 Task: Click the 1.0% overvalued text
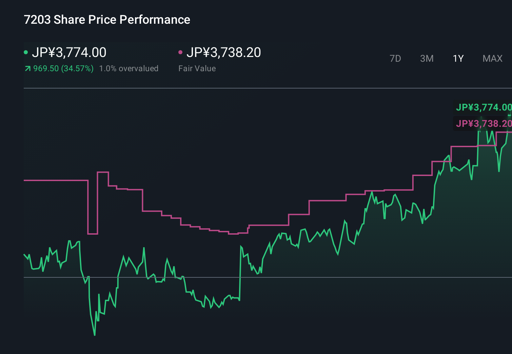click(129, 68)
